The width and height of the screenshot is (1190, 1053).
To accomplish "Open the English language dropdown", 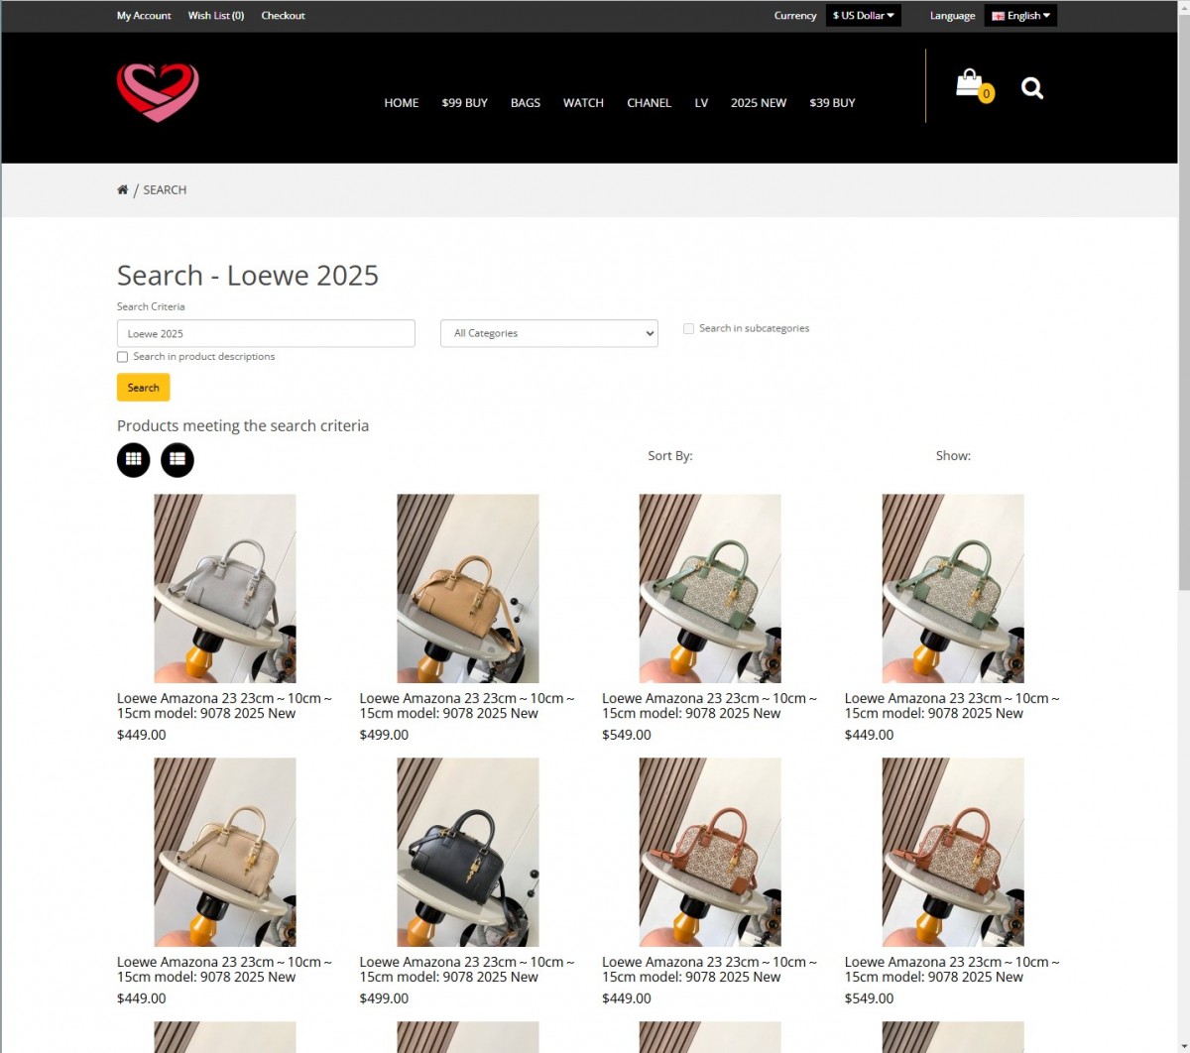I will [1020, 16].
